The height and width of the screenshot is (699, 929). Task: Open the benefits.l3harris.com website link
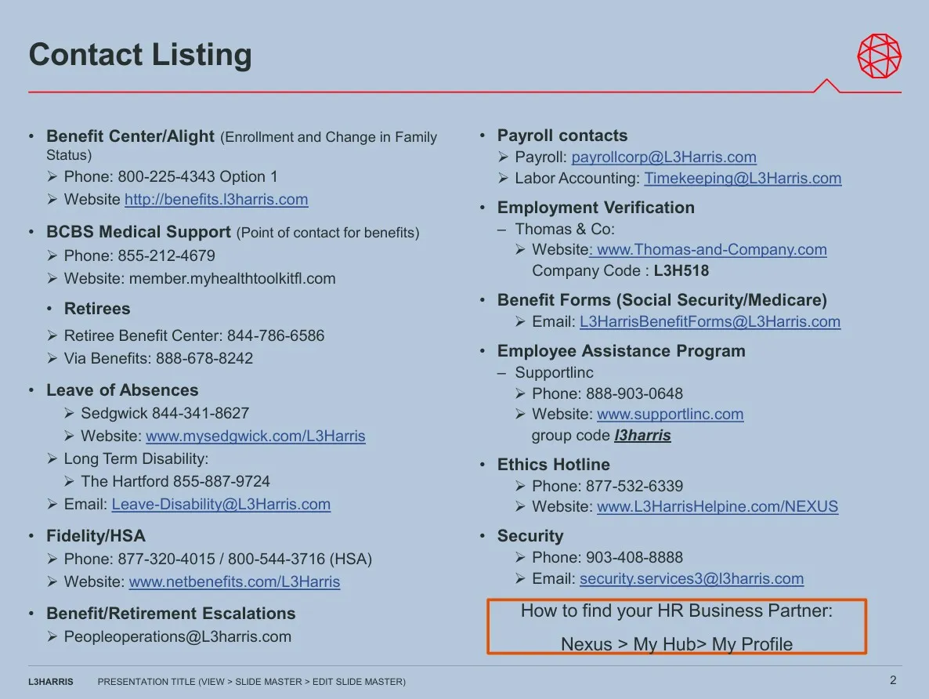216,199
